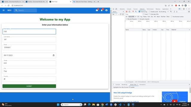Reload the localhost page

point(9,5)
